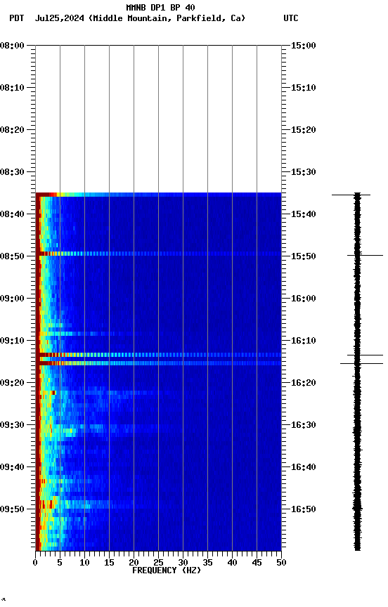Click the 50 Hz frequency tick label

point(281,563)
